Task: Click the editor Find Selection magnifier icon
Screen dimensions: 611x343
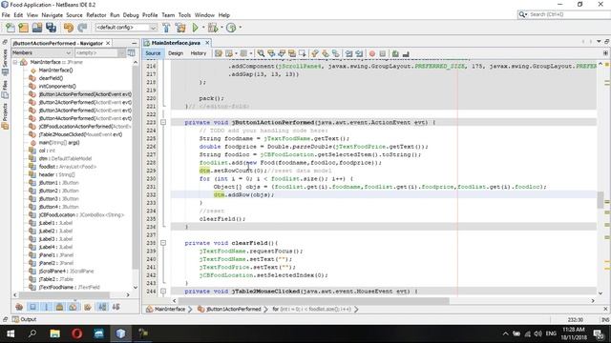Action: point(261,53)
